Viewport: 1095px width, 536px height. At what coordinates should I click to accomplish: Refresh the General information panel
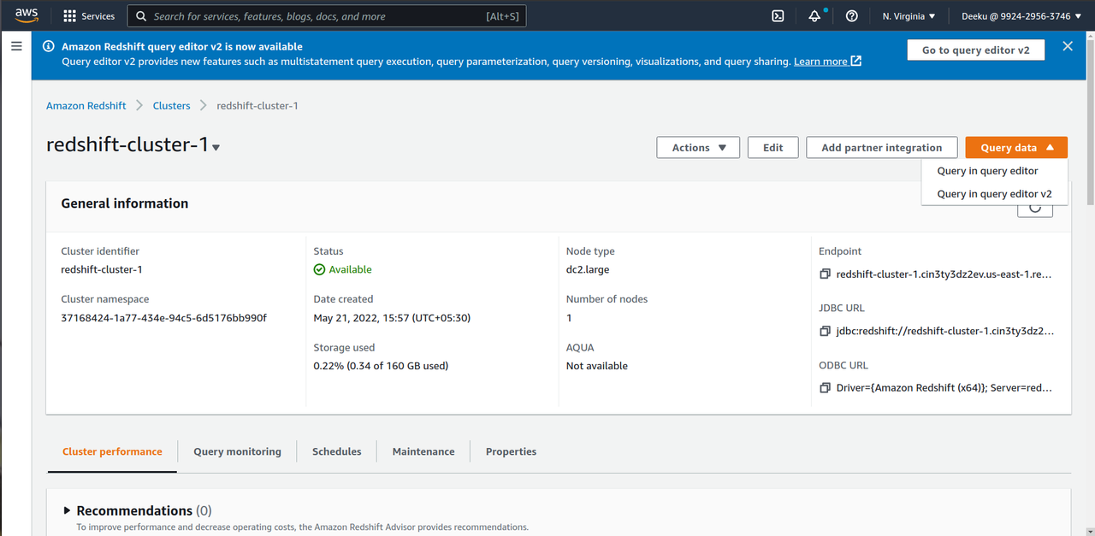1034,208
